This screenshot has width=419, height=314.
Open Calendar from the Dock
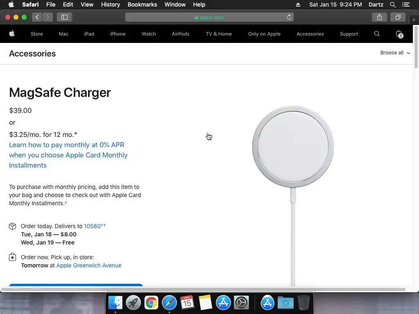pyautogui.click(x=187, y=303)
